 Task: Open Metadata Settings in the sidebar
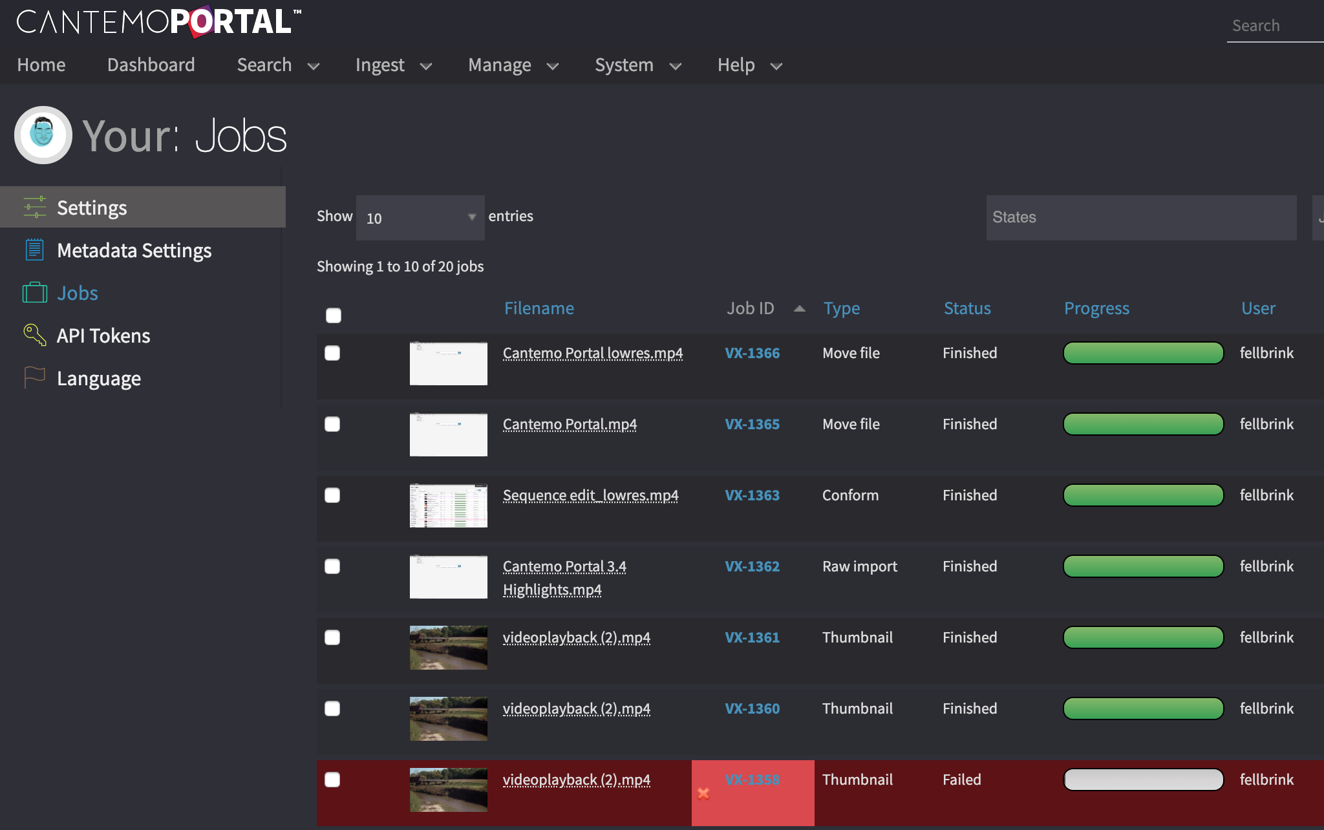[134, 250]
